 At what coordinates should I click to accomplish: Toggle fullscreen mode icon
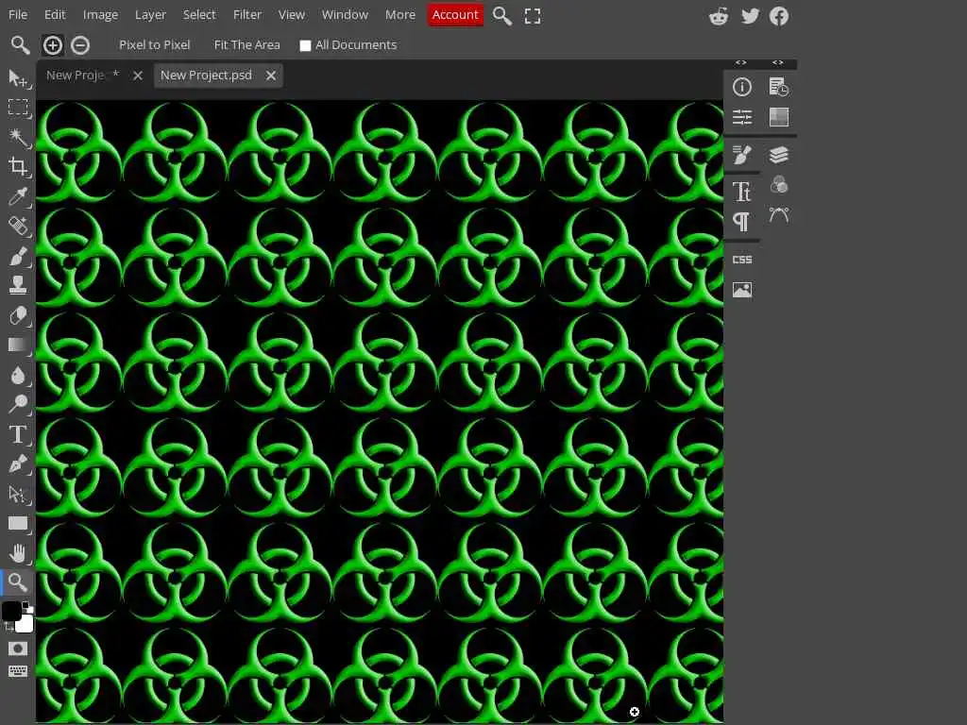tap(533, 16)
